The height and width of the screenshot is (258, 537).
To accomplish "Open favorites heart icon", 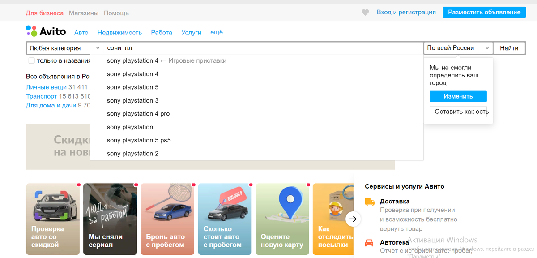I will click(x=366, y=13).
